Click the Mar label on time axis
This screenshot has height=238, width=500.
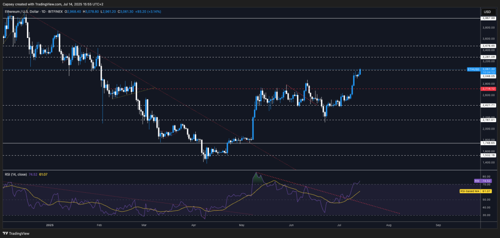[144, 225]
